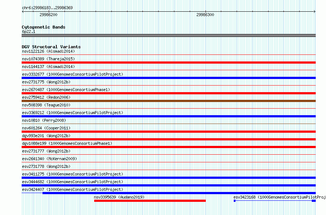Click the red bar under esv2670487
The width and height of the screenshot is (326, 215).
click(x=168, y=93)
